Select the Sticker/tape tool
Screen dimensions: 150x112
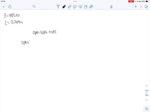coord(91,7)
